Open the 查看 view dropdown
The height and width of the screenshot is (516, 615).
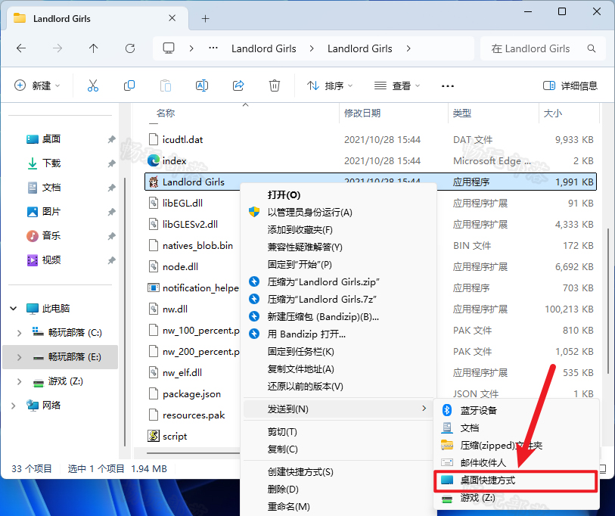[x=397, y=85]
